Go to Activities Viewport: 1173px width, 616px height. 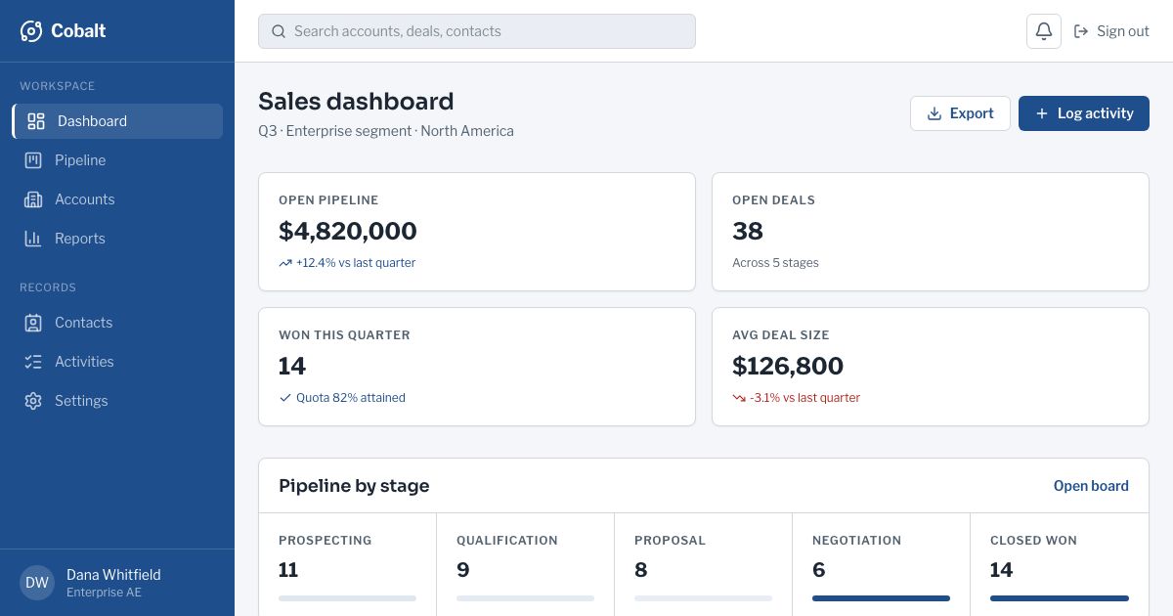pos(117,362)
